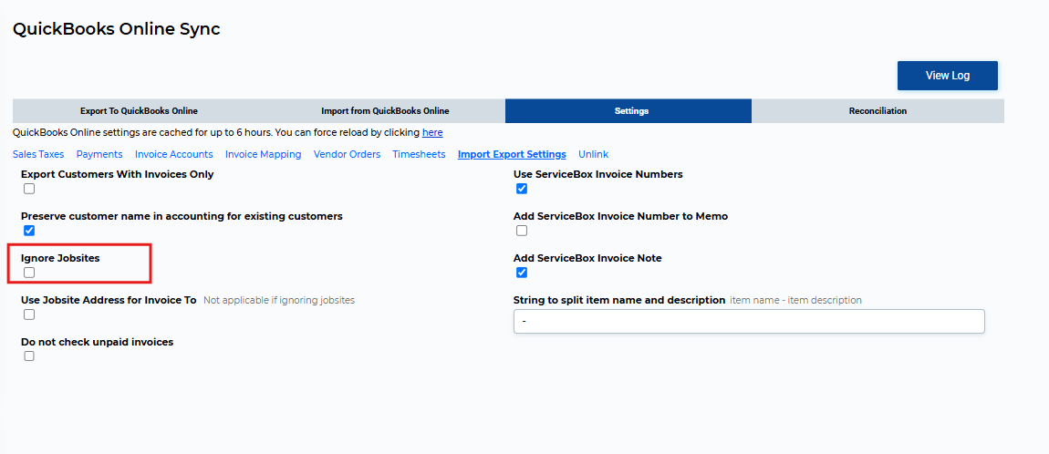This screenshot has width=1049, height=454.
Task: Click the 'here' force reload link
Action: [432, 133]
